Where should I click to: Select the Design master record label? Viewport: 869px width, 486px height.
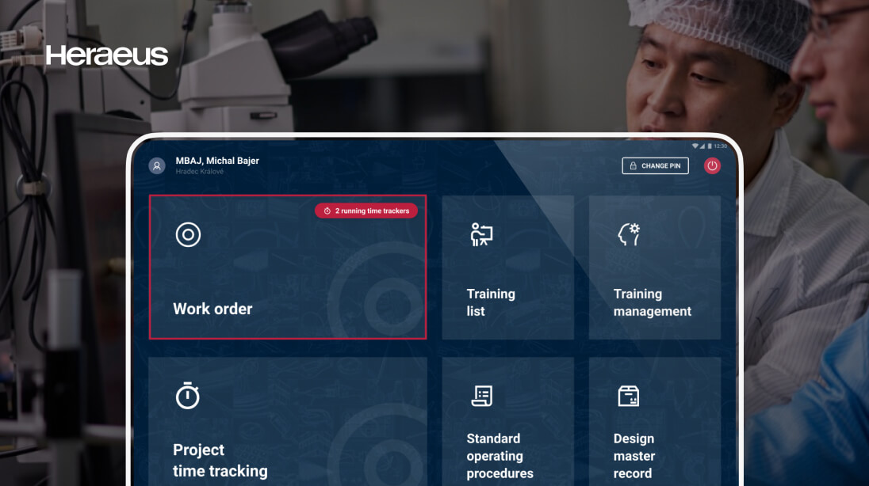(634, 456)
